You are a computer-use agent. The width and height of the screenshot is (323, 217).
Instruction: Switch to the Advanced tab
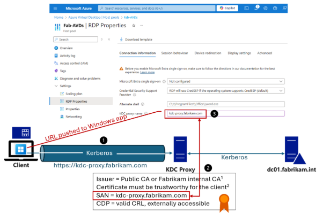click(x=265, y=53)
